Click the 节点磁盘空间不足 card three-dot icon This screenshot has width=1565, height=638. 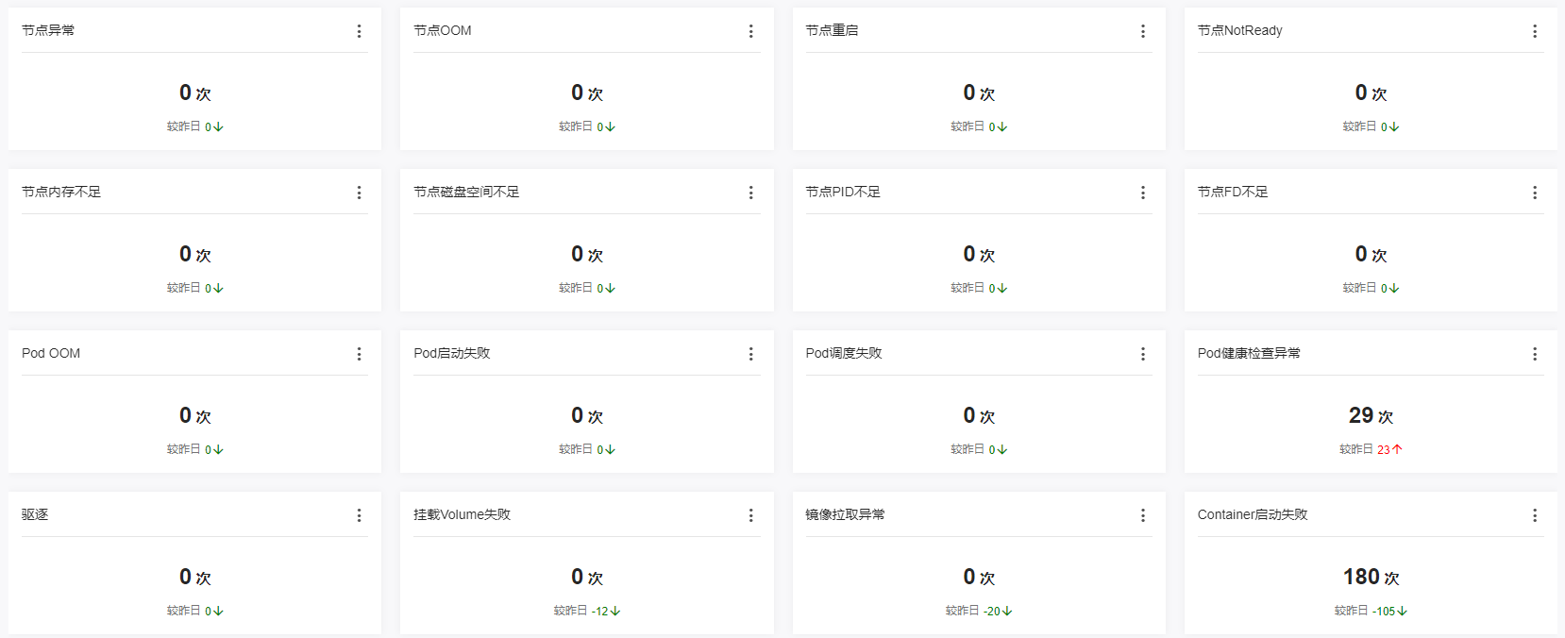tap(750, 193)
